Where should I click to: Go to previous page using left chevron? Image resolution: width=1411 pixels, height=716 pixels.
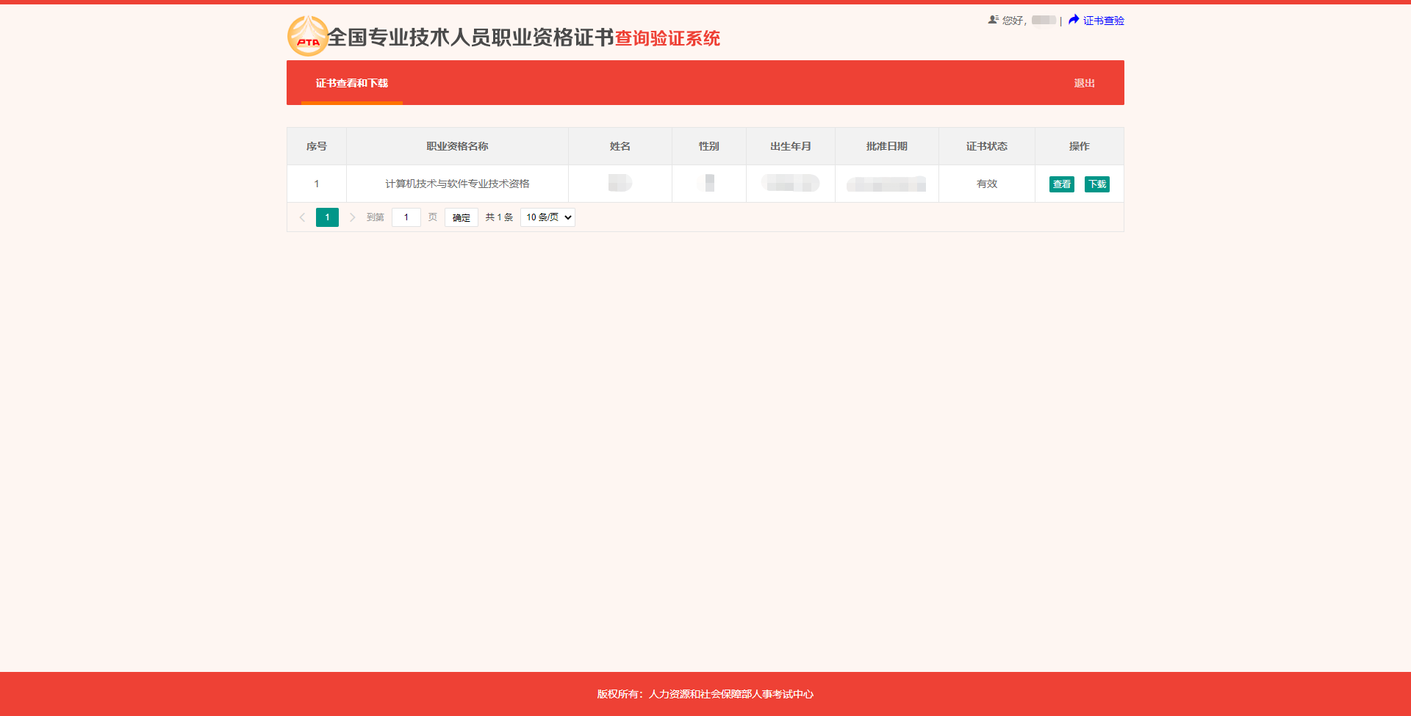click(302, 217)
